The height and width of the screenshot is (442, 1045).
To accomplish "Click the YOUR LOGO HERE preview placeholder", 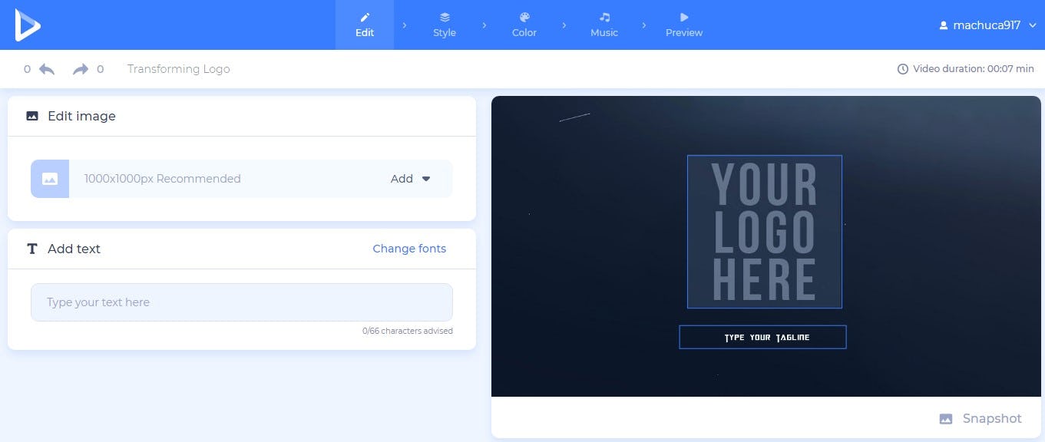I will 764,231.
